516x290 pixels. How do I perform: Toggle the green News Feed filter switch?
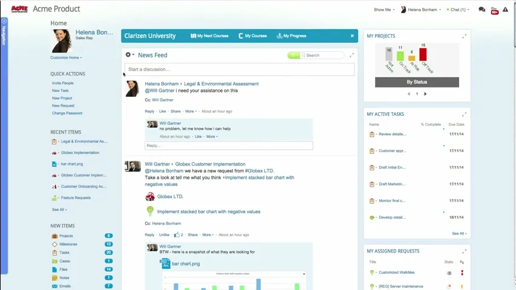[293, 55]
